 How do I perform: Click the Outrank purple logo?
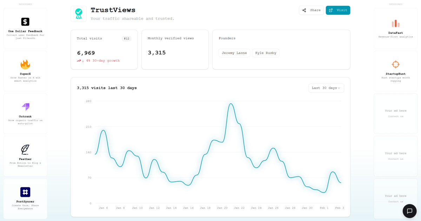coord(25,107)
